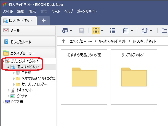Click the calendar view icon
The image size is (168, 126).
(x=126, y=31)
